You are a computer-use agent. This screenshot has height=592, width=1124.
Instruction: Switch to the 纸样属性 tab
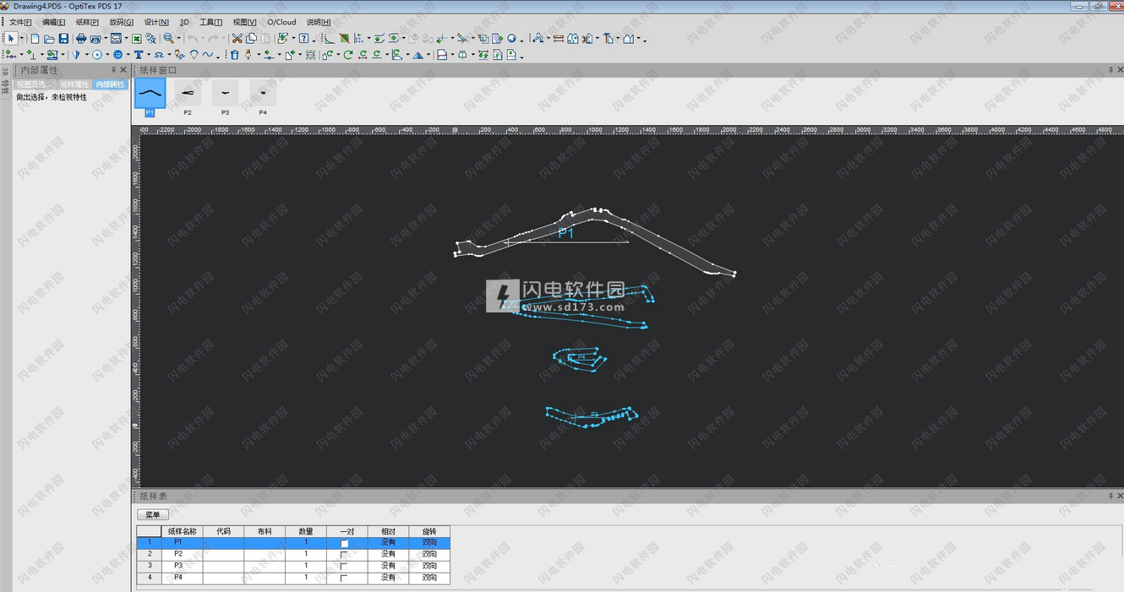[x=74, y=84]
